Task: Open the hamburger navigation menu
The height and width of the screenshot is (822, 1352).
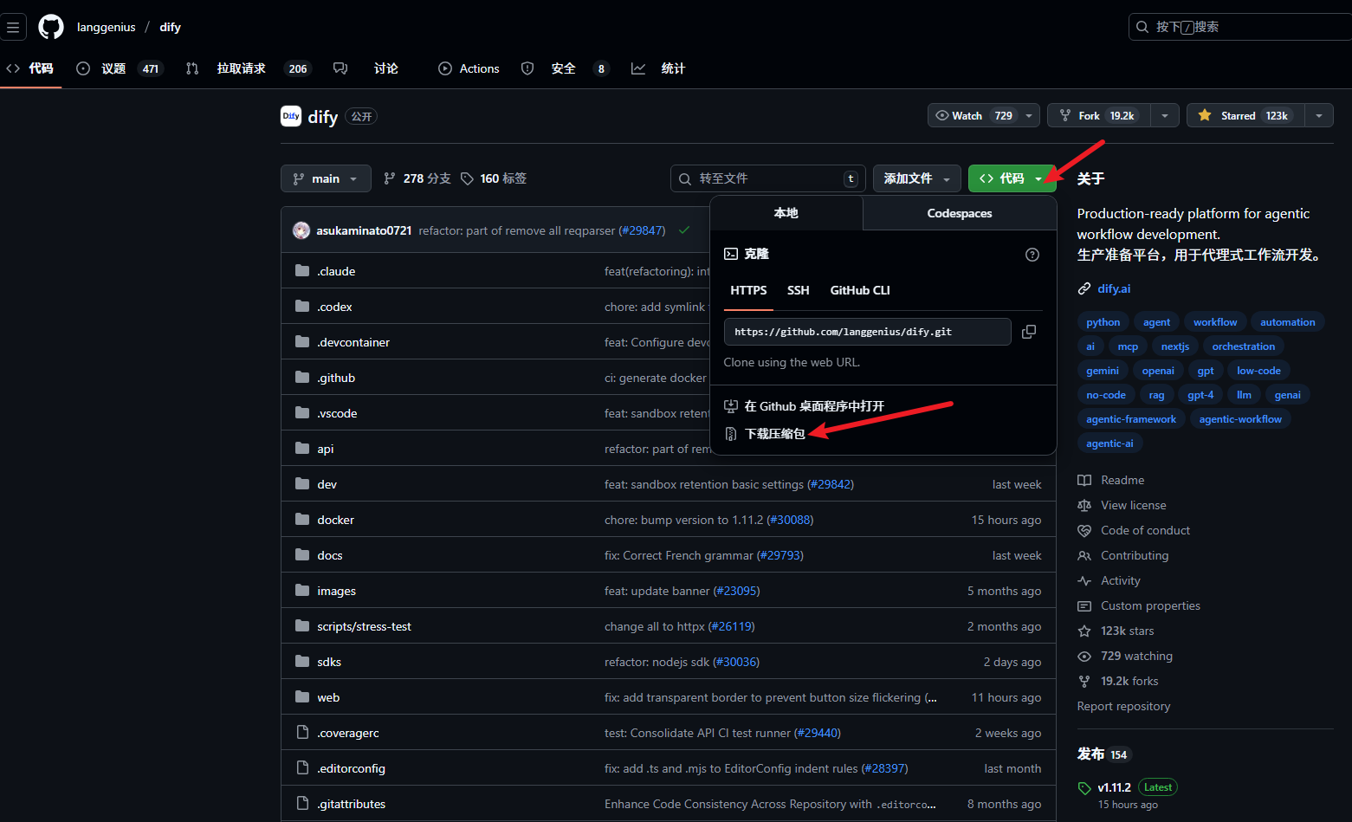Action: [x=13, y=27]
